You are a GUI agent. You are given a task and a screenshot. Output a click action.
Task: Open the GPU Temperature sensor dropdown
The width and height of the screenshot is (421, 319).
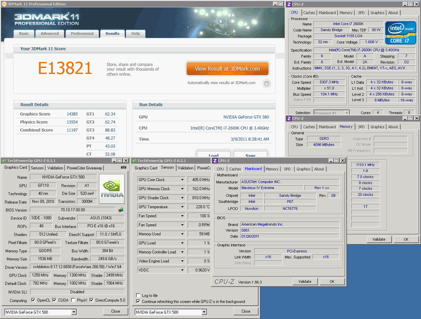pos(183,207)
